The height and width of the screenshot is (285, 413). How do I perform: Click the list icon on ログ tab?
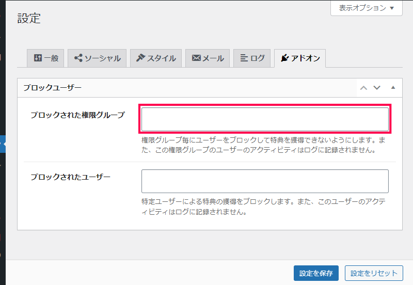pyautogui.click(x=244, y=58)
